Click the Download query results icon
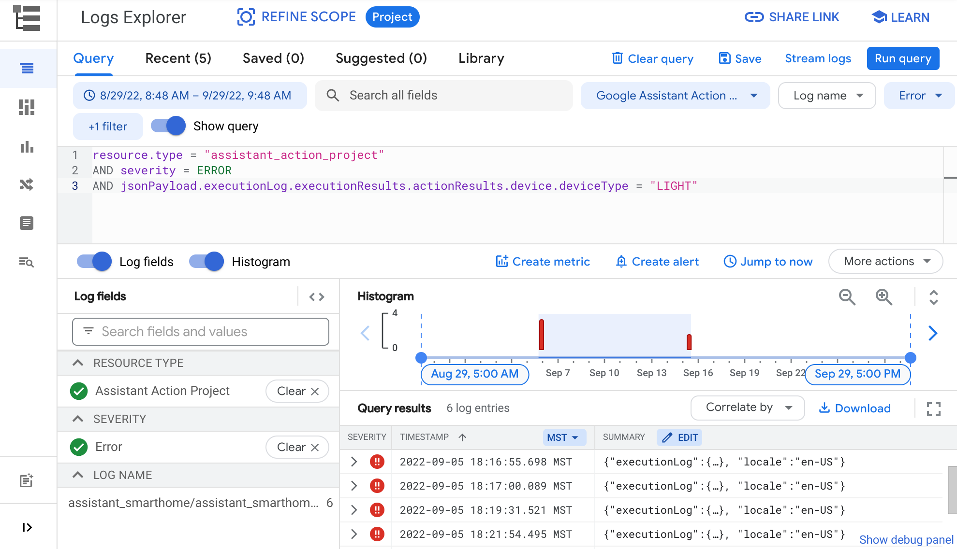 click(x=854, y=408)
